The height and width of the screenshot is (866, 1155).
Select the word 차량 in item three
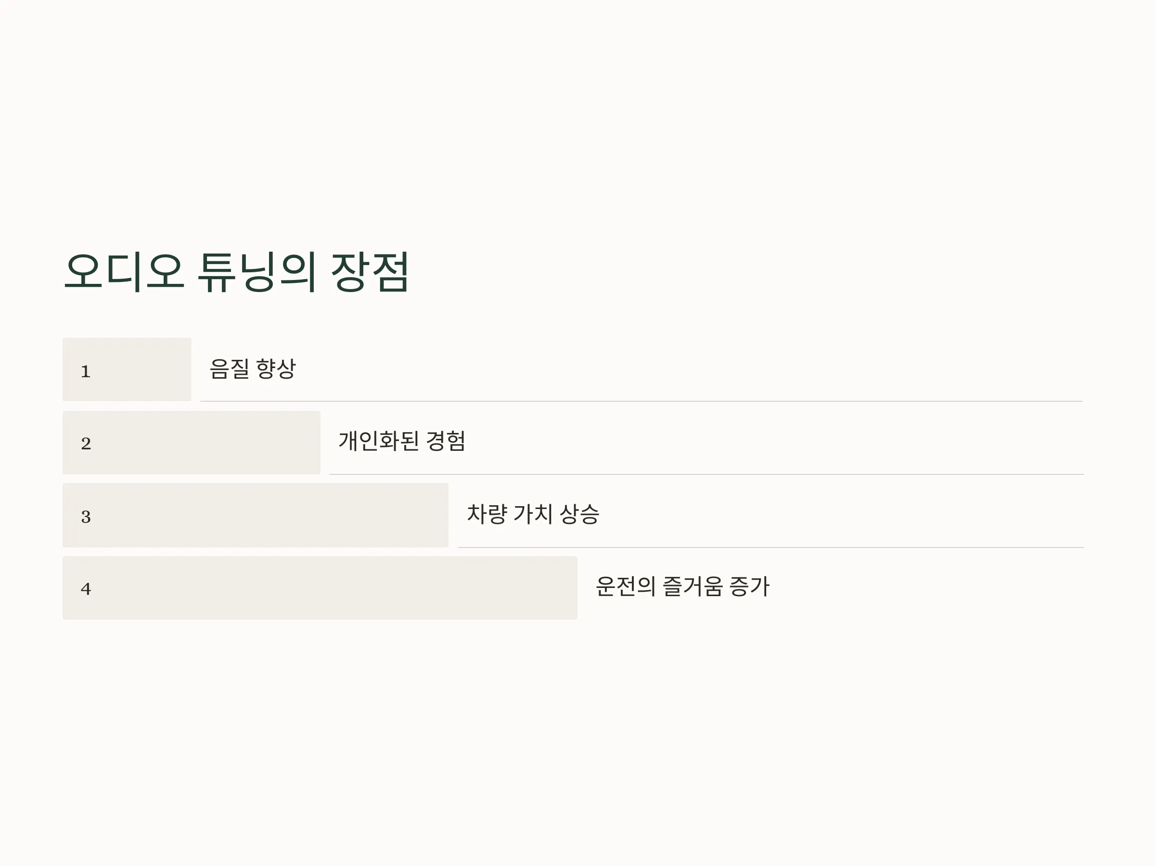point(487,514)
